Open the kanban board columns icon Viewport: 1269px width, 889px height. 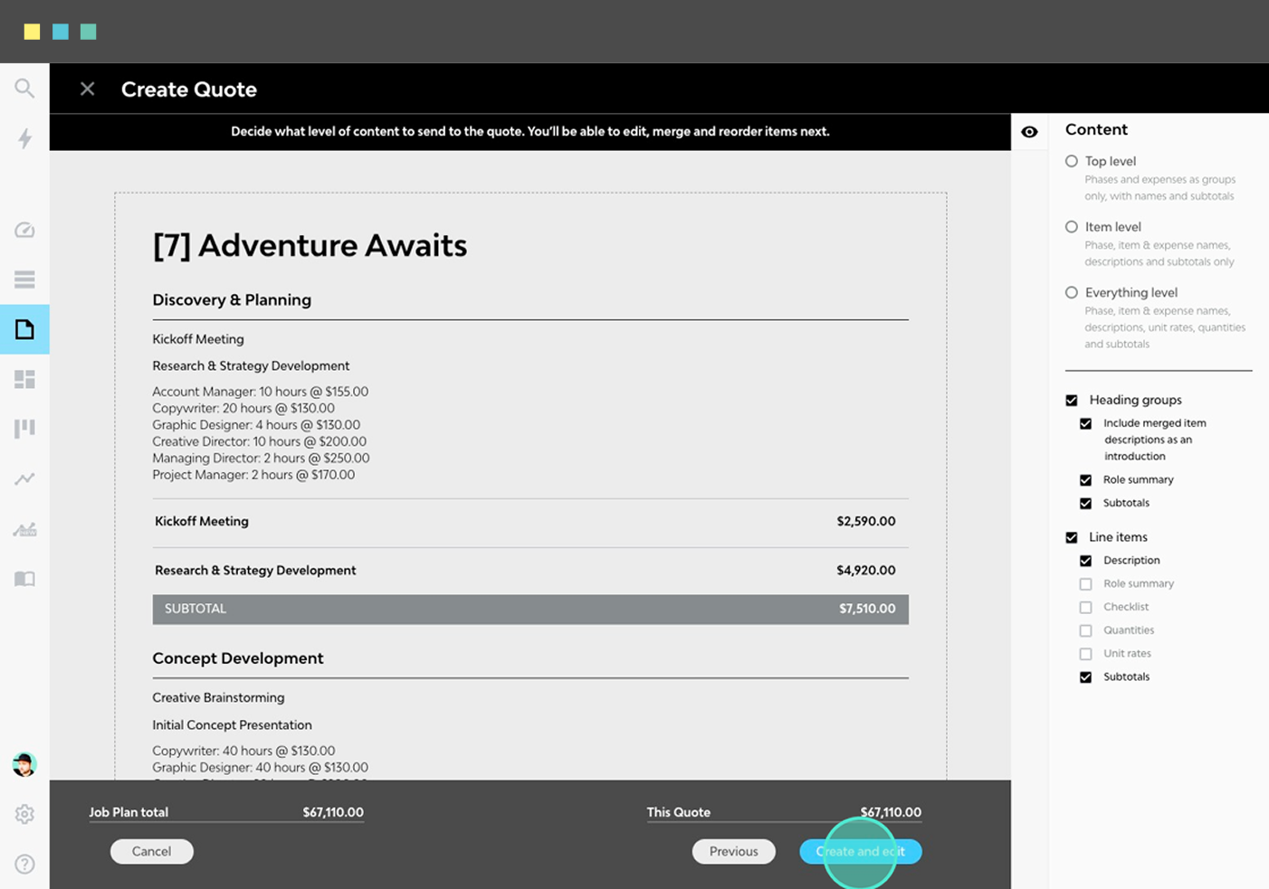click(24, 428)
